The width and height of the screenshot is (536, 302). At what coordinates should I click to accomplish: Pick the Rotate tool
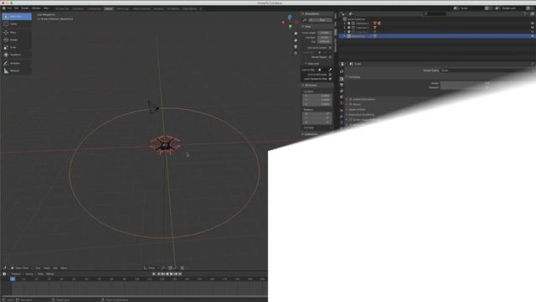[x=17, y=39]
